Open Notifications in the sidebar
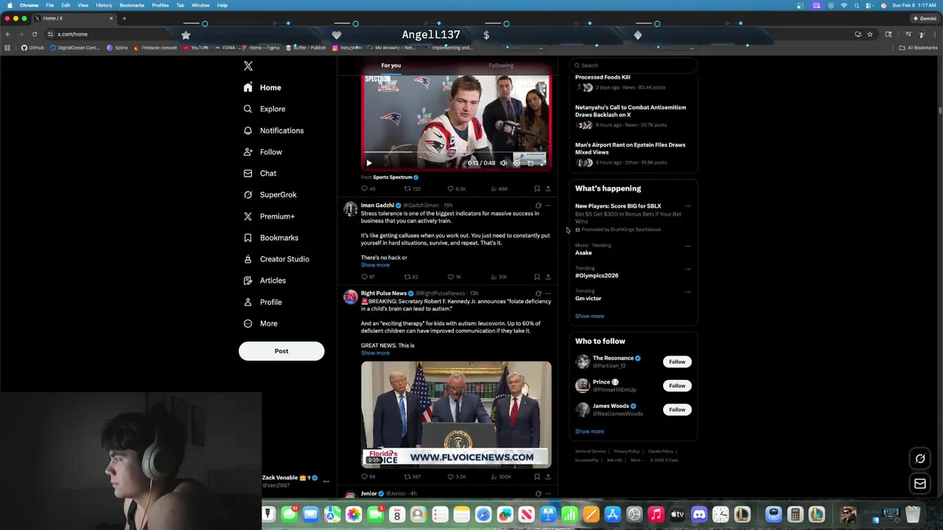Image resolution: width=943 pixels, height=530 pixels. pyautogui.click(x=273, y=130)
